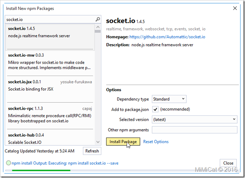Click the (recommended) label
Screen dimensions: 245x178
point(175,109)
